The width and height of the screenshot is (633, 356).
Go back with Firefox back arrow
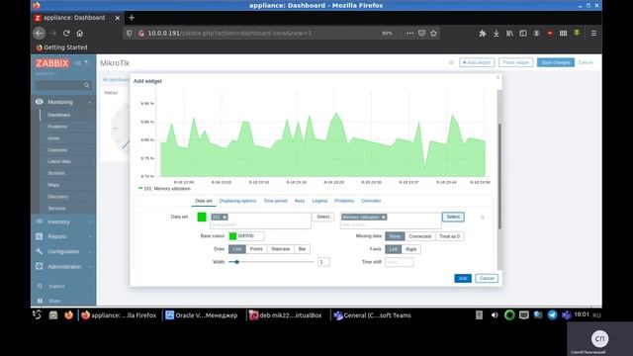click(40, 33)
